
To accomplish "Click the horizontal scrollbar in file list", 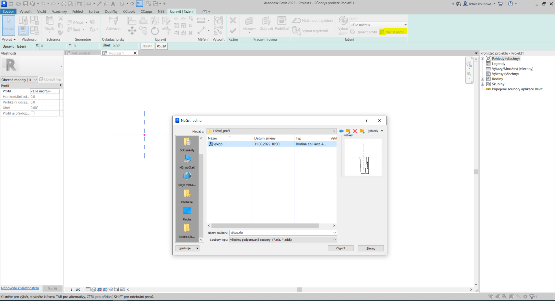I will point(265,226).
